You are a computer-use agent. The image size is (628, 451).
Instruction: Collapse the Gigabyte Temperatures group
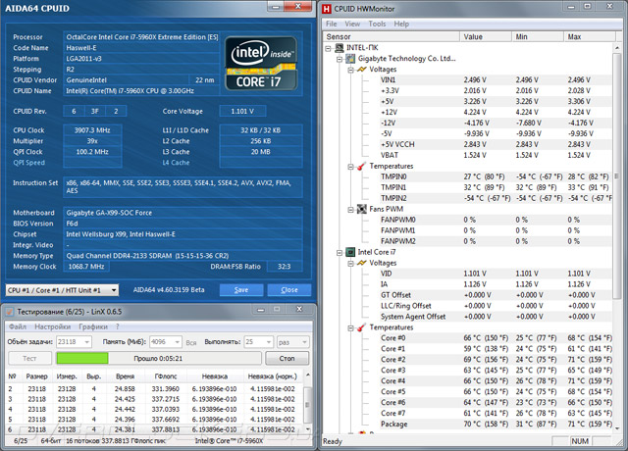(350, 167)
